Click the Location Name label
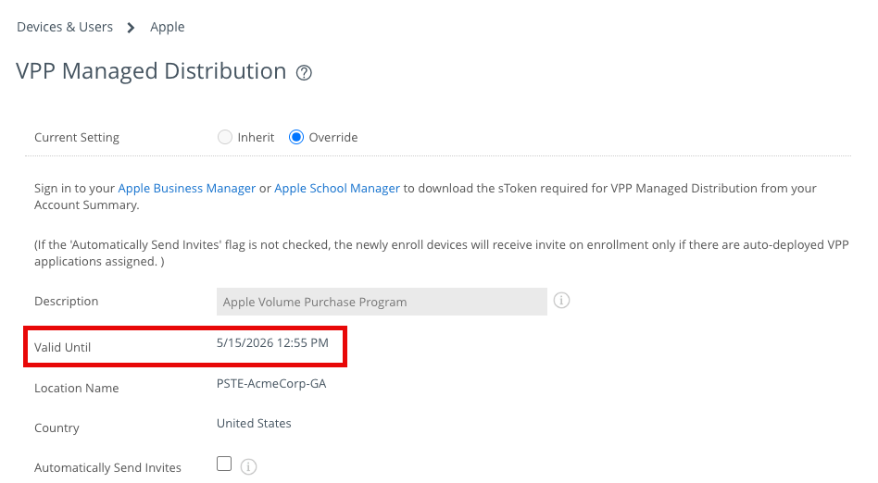Viewport: 878px width, 483px height. [76, 389]
